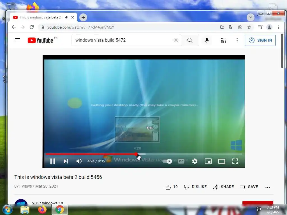This screenshot has height=215, width=287.
Task: Click the page vertical scrollbar
Action: pyautogui.click(x=282, y=51)
